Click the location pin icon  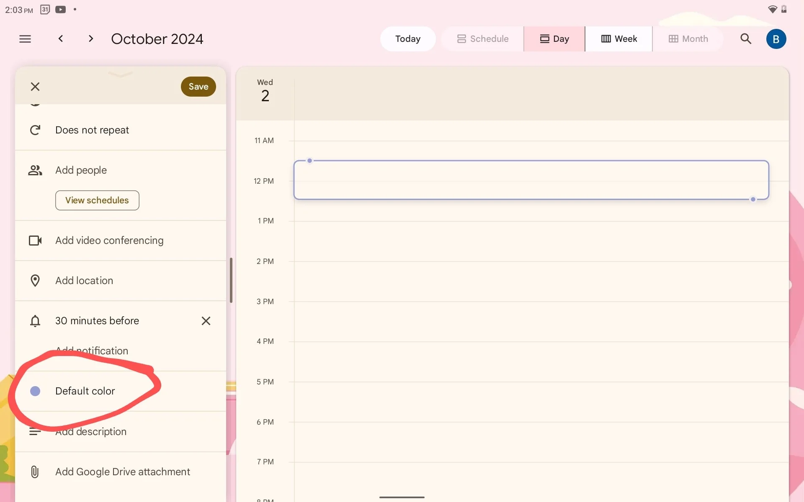pos(35,281)
